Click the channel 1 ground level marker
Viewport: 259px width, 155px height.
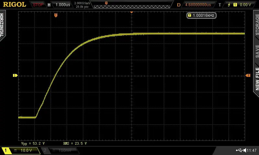(15, 76)
